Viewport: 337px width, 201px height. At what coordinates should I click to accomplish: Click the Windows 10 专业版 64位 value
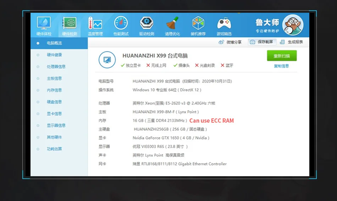pos(167,90)
